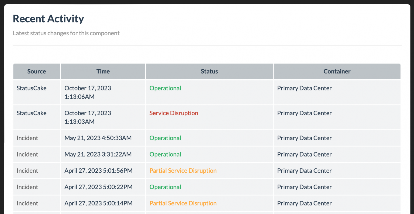Image resolution: width=414 pixels, height=214 pixels.
Task: Open the Operational status from October 17
Action: coord(165,88)
